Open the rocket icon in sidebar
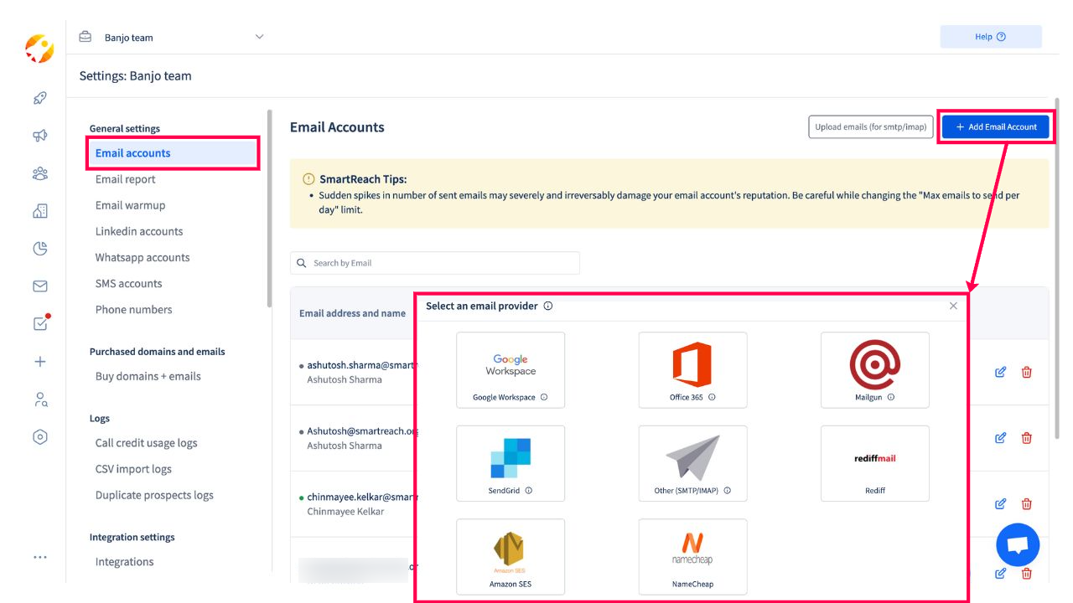 pos(39,98)
